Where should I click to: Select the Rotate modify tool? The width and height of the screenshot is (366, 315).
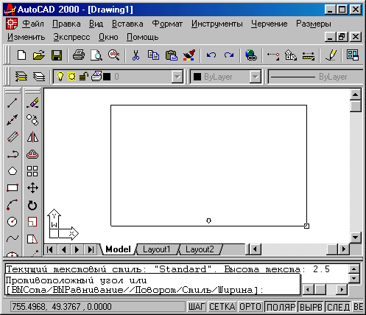(x=32, y=205)
